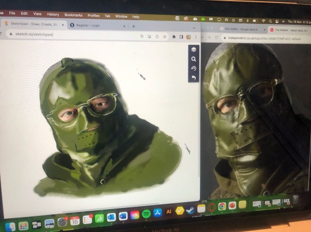Viewport: 311px width, 232px height.
Task: Open the Edit menu
Action: tap(24, 13)
